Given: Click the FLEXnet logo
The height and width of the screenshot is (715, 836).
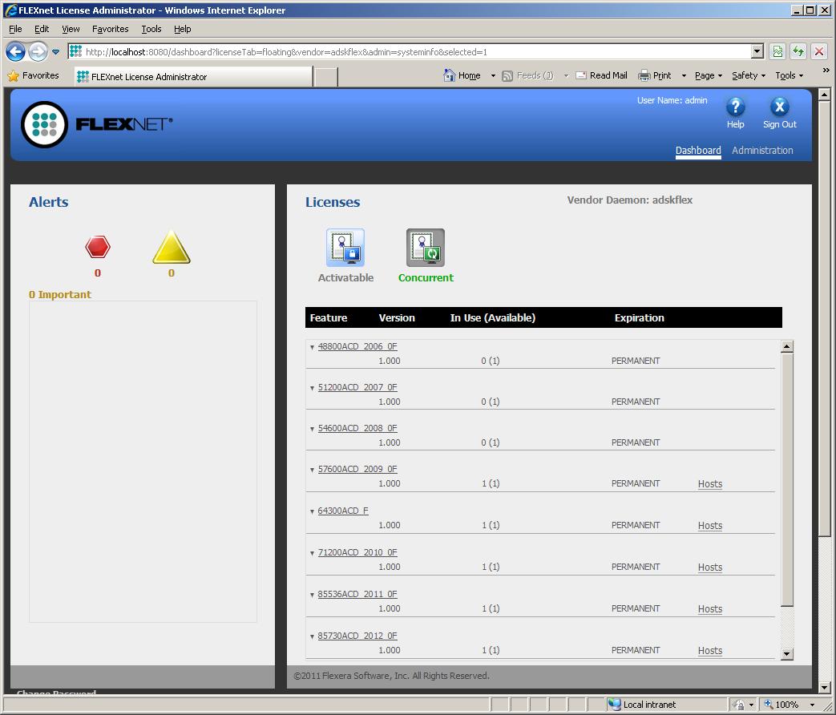Looking at the screenshot, I should [x=96, y=124].
